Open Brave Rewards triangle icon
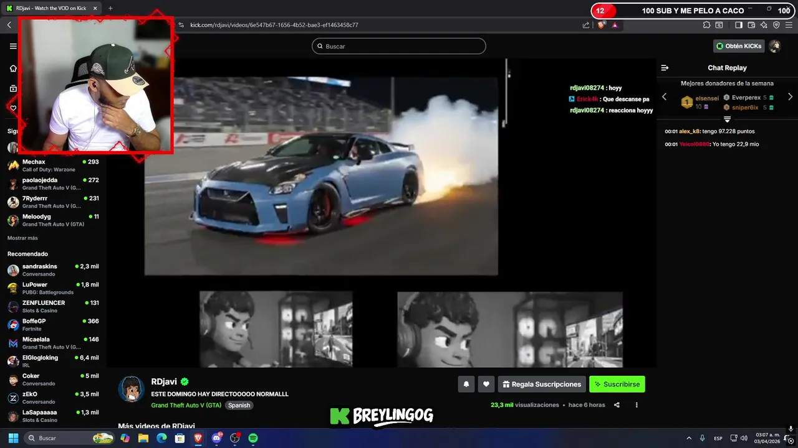 [615, 25]
